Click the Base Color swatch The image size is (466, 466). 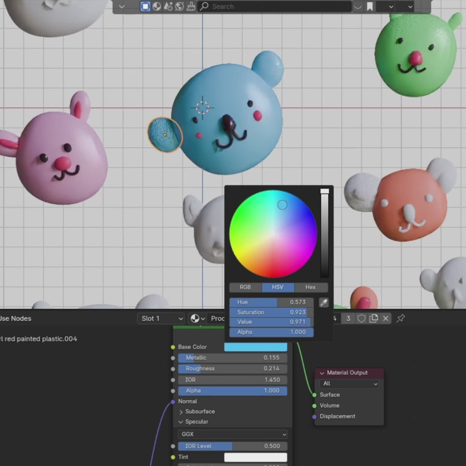coord(255,347)
